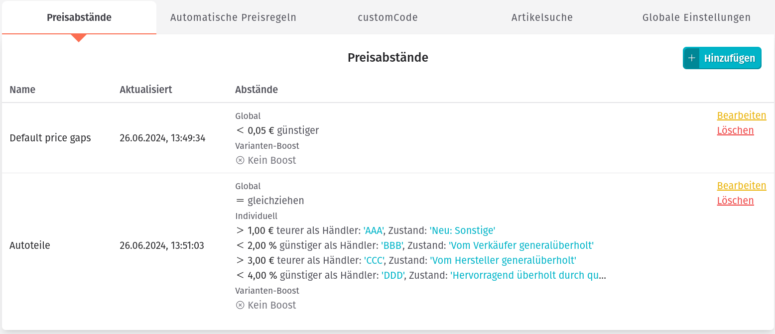775x334 pixels.
Task: Click the 'AAA' Händler label
Action: coord(374,230)
